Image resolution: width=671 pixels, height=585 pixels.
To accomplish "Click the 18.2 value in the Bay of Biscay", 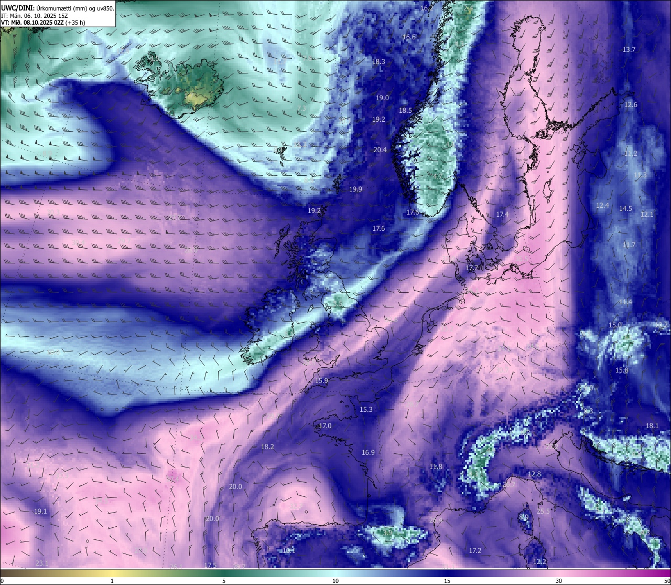I will [x=267, y=446].
